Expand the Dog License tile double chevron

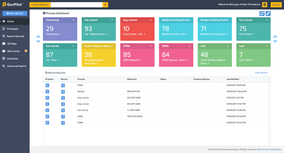[151, 20]
